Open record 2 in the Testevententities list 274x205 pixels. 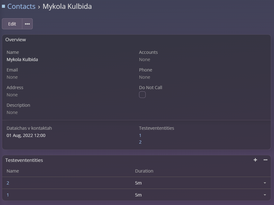coord(8,183)
